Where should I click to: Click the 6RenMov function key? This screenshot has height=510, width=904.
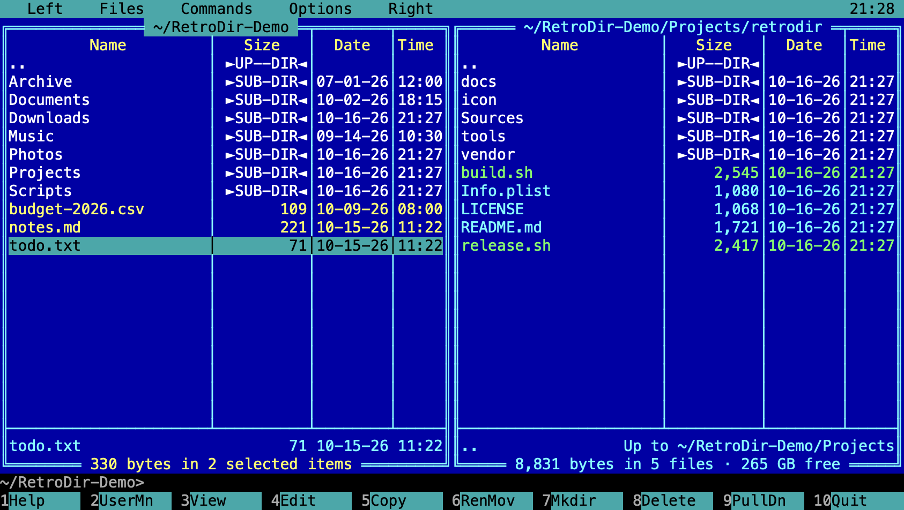492,500
